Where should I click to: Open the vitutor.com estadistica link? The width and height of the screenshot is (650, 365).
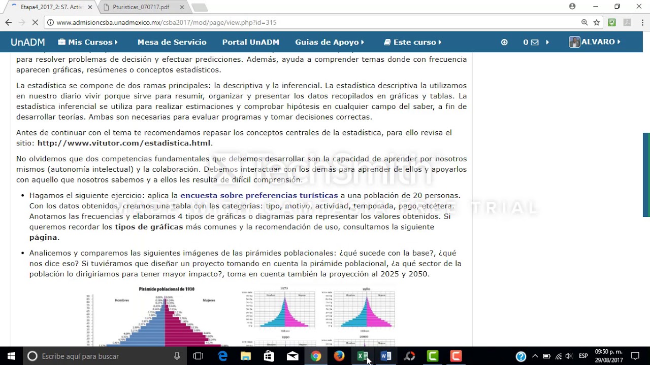[x=124, y=143]
